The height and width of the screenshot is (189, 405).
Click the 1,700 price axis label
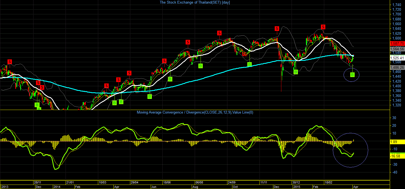[397, 14]
